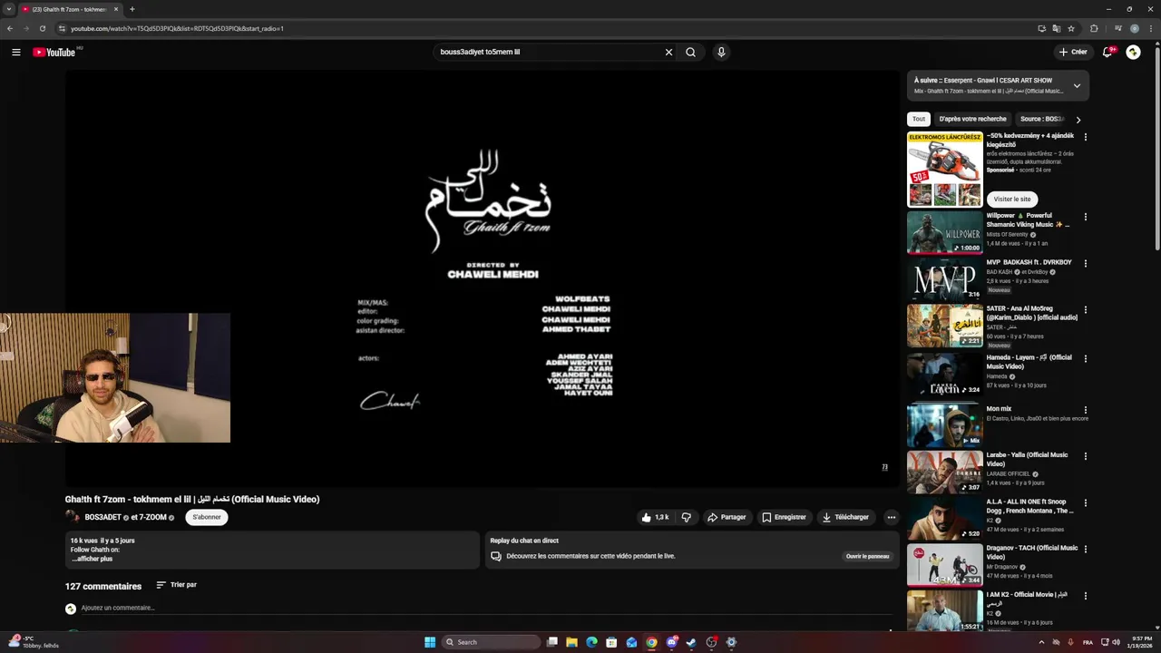Open the A.L.A - ALL IN ONE thumbnail
The width and height of the screenshot is (1161, 653).
(x=944, y=518)
